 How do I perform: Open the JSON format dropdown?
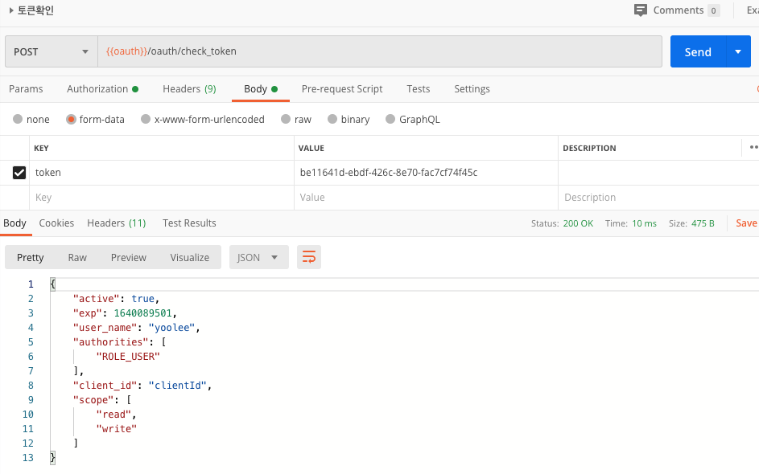pos(259,258)
